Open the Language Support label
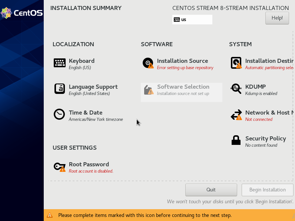The width and height of the screenshot is (295, 221). click(93, 87)
